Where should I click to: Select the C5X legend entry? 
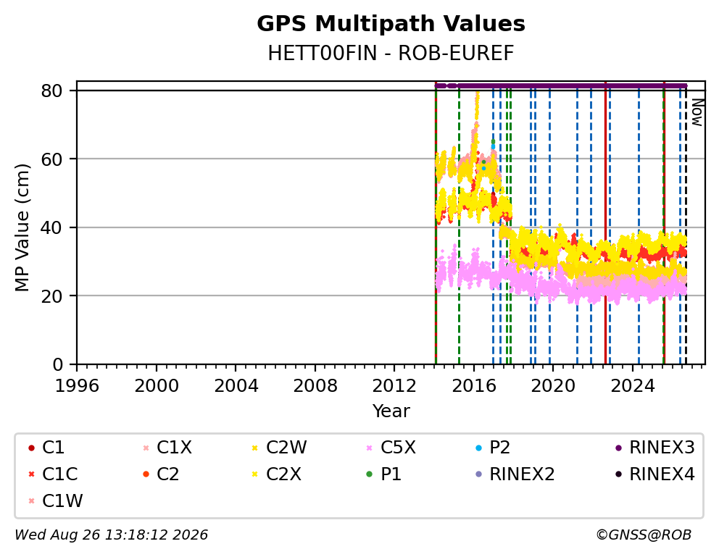[391, 448]
